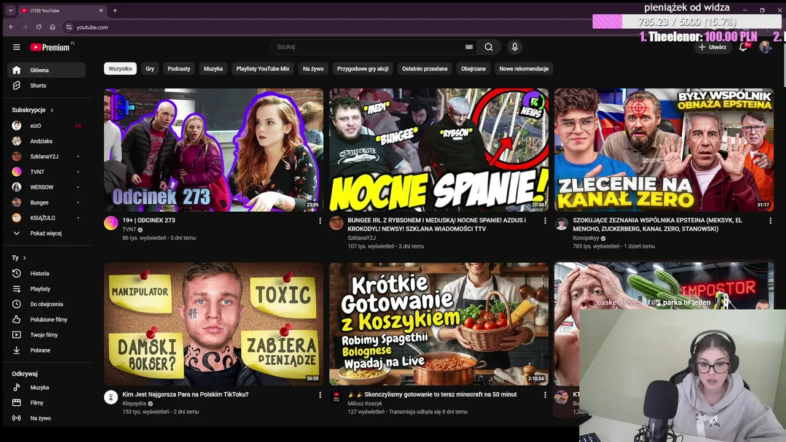786x442 pixels.
Task: Open the KSIĄŻULO subscription channel
Action: click(x=47, y=217)
